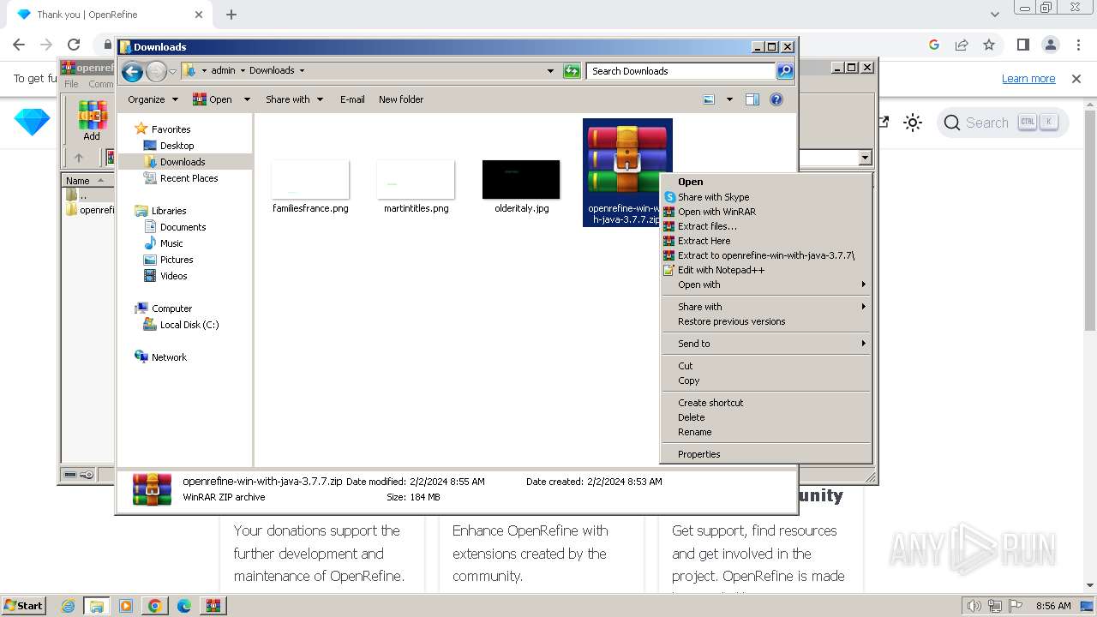This screenshot has width=1097, height=617.
Task: Expand Chrome tab search chevron
Action: click(x=994, y=15)
